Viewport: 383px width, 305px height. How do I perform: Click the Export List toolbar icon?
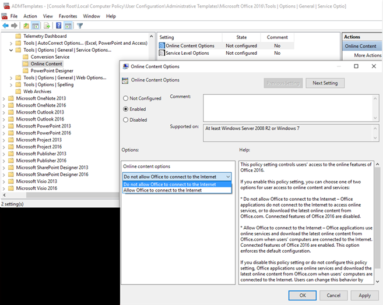coord(47,26)
